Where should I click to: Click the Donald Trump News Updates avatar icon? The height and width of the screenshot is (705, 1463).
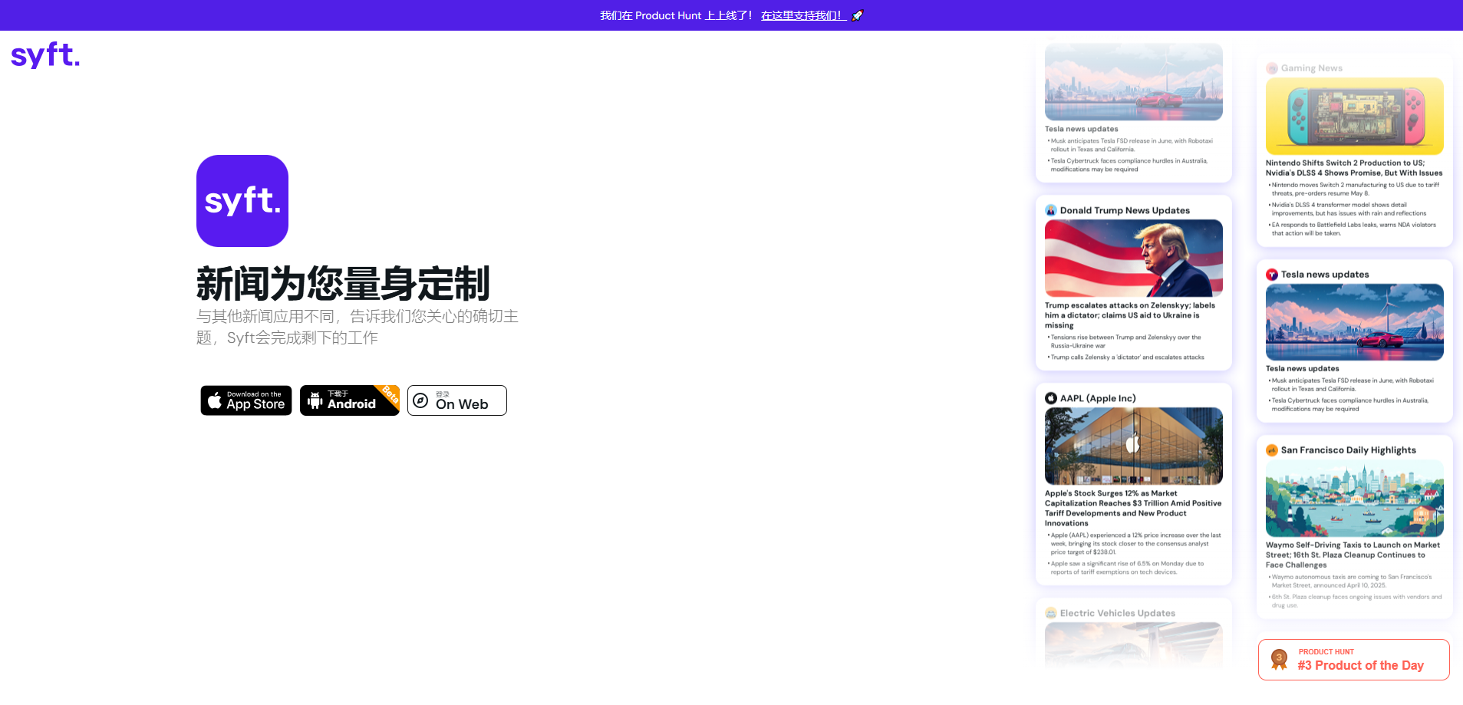(x=1051, y=210)
